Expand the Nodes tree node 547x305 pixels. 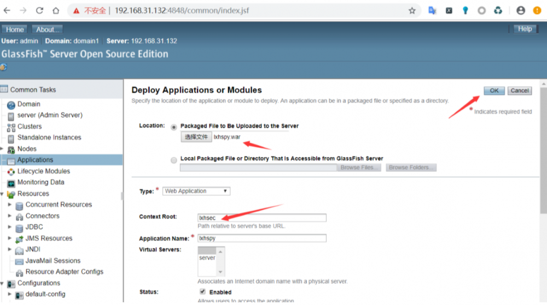(2, 148)
